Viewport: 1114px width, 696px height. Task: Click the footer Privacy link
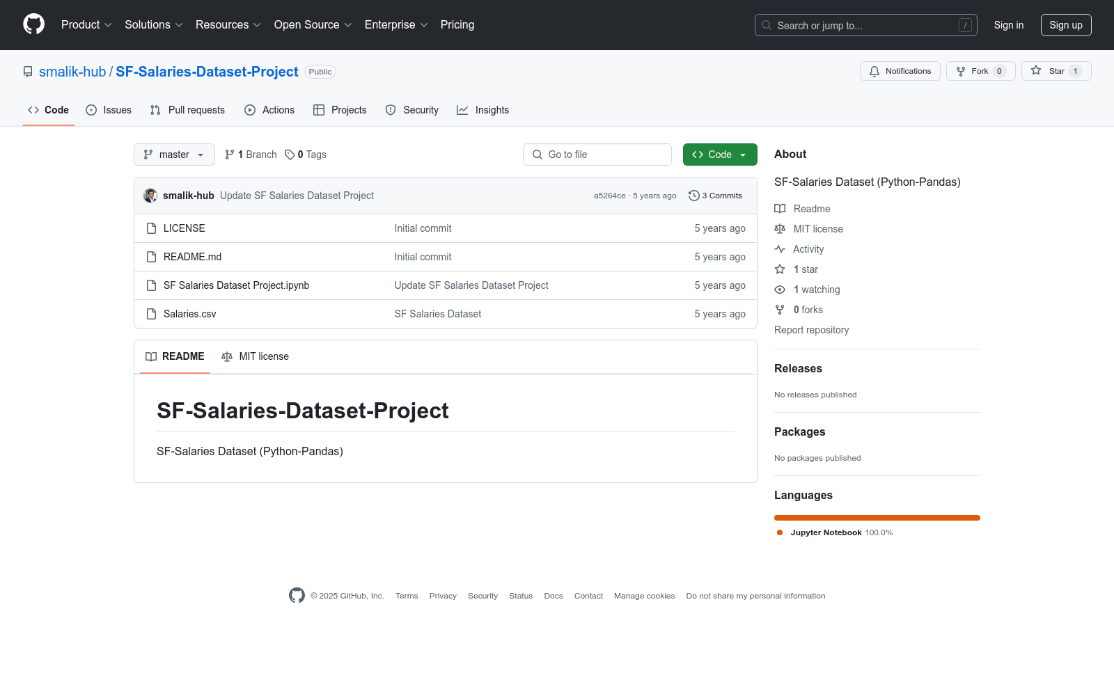click(443, 596)
